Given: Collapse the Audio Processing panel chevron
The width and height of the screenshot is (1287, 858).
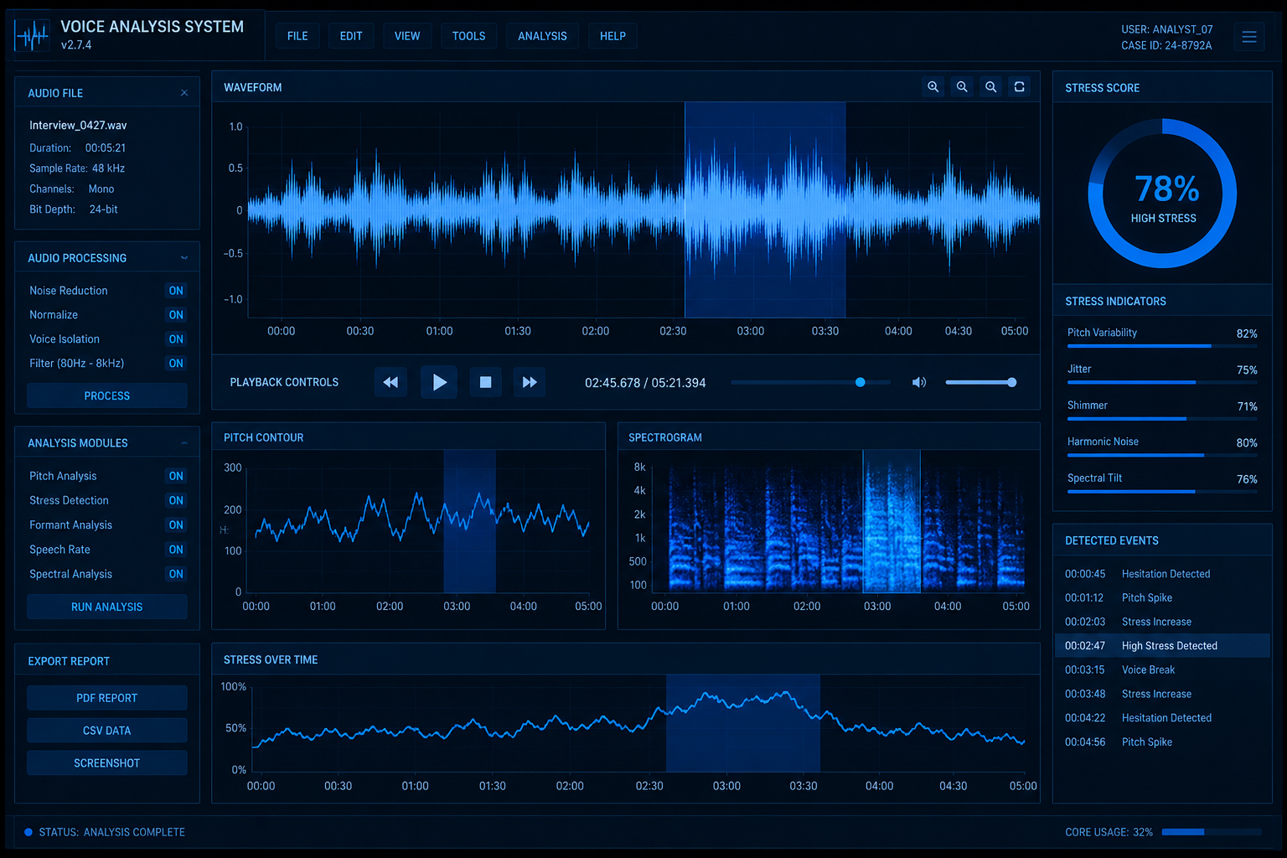Looking at the screenshot, I should [x=184, y=258].
